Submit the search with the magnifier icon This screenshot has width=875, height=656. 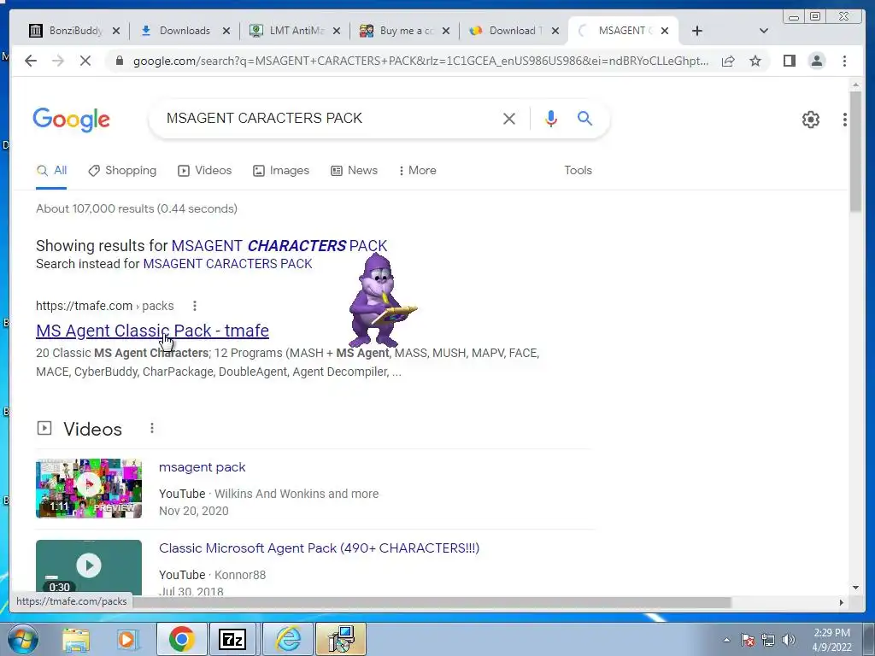[584, 118]
